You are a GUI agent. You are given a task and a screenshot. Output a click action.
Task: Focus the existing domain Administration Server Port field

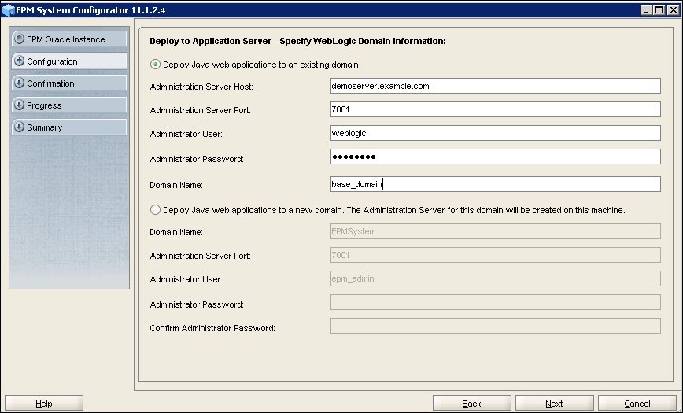[495, 110]
